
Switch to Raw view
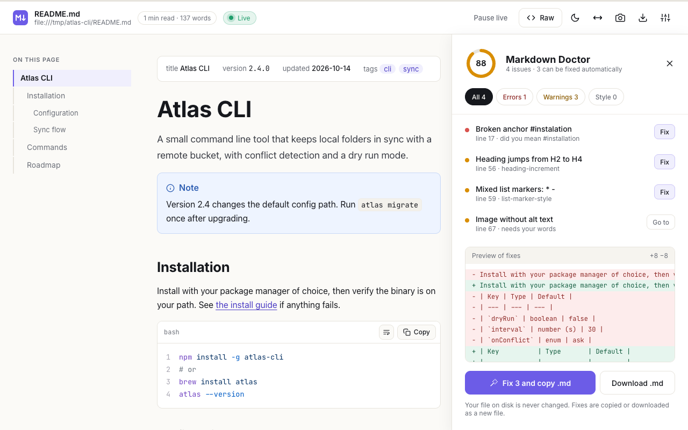pos(540,18)
